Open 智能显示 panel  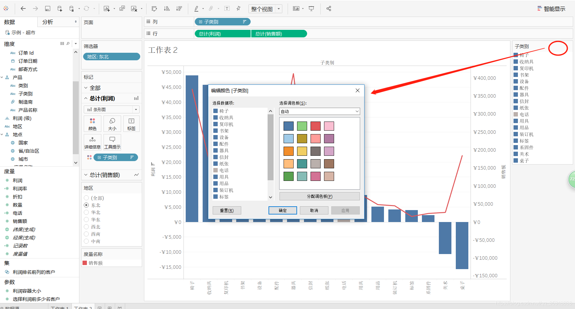click(551, 9)
